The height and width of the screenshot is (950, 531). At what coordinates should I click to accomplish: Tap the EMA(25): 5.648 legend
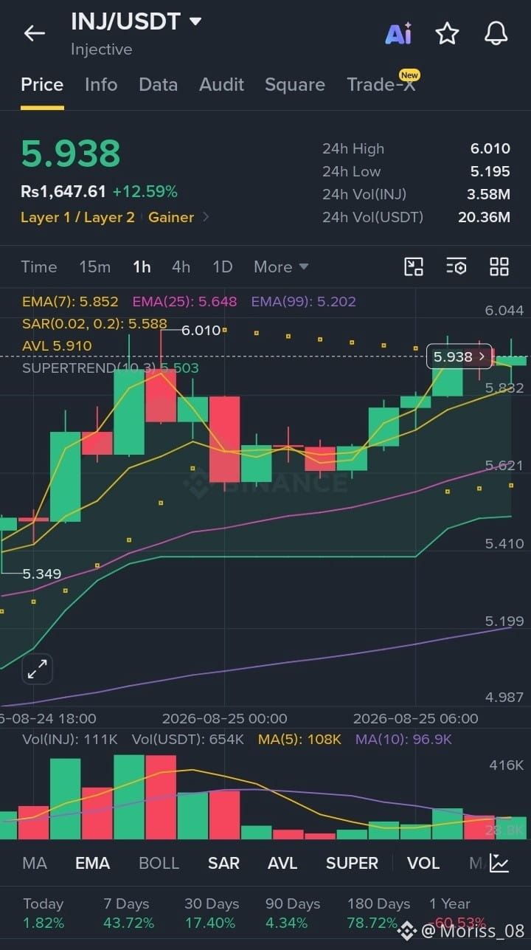pyautogui.click(x=184, y=301)
